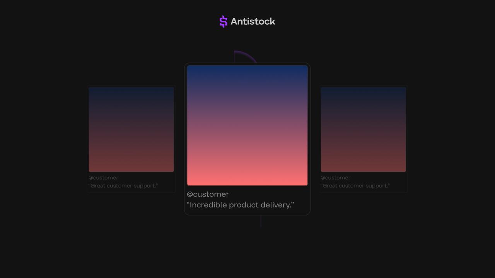Click the word "Great" on the right card

[329, 186]
